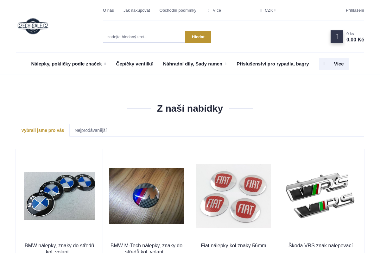This screenshot has height=253, width=380.
Task: Focus the search text field
Action: pyautogui.click(x=144, y=37)
